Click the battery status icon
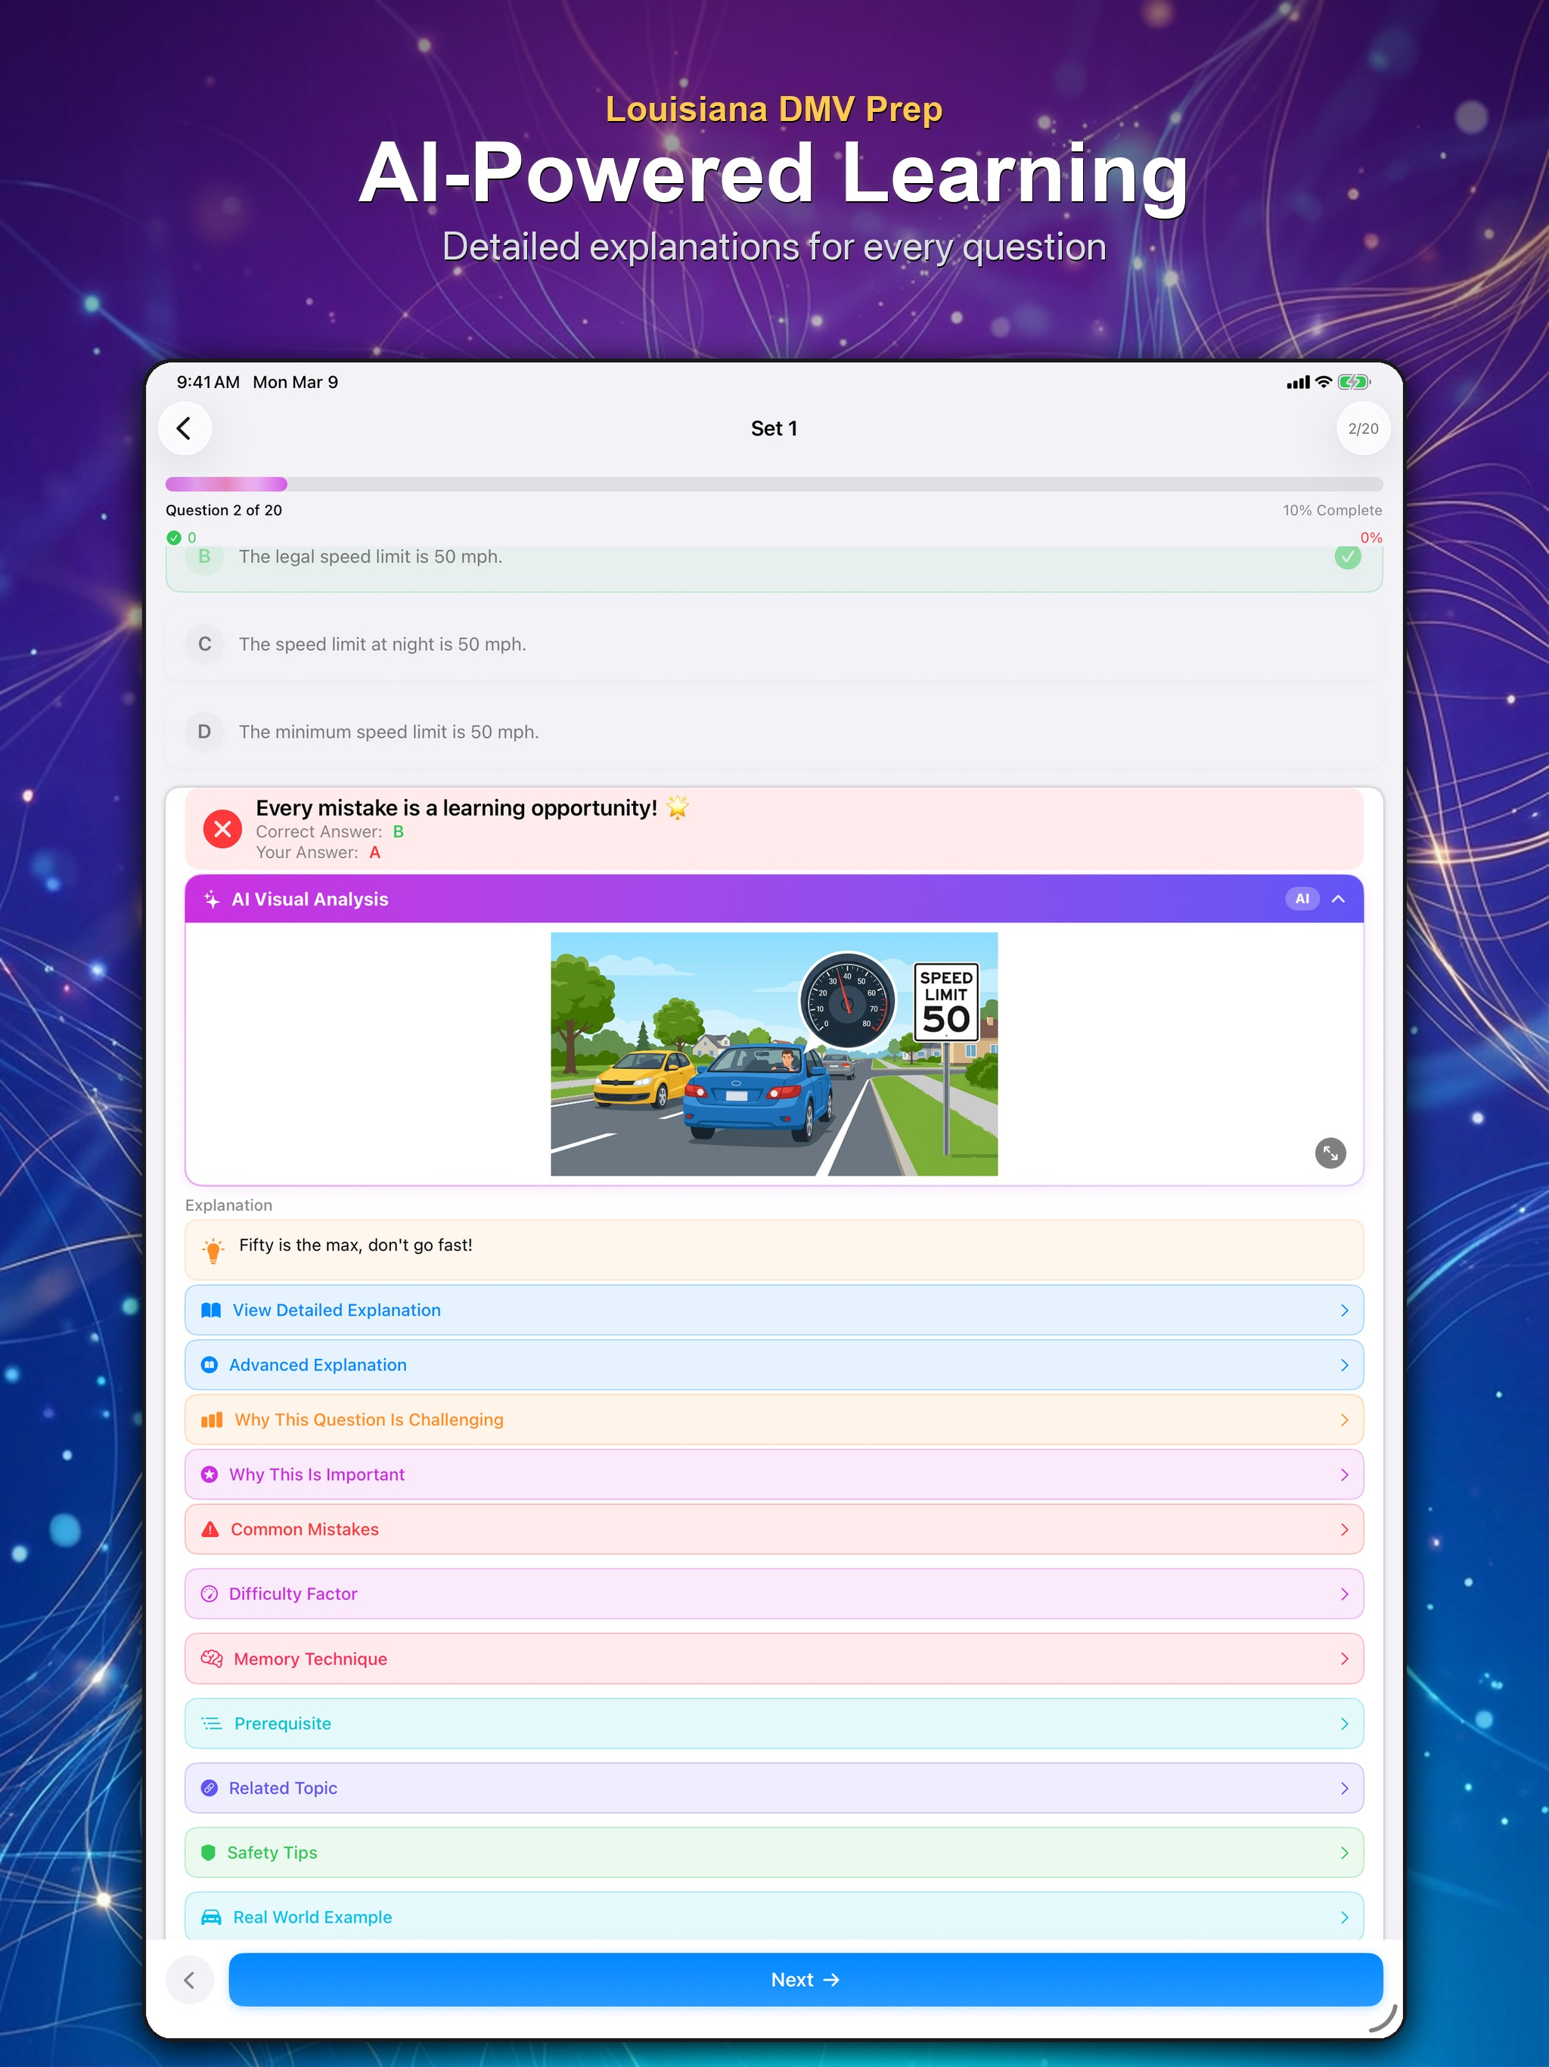This screenshot has width=1549, height=2067. click(x=1354, y=382)
